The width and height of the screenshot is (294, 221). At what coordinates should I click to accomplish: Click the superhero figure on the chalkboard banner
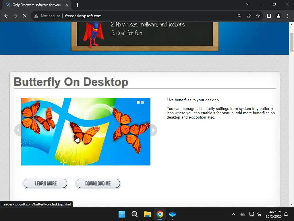93,34
